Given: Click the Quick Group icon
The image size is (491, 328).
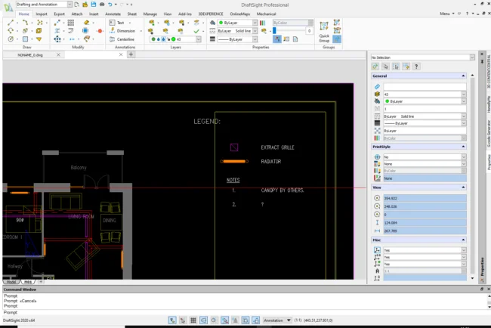Looking at the screenshot, I should pyautogui.click(x=324, y=26).
